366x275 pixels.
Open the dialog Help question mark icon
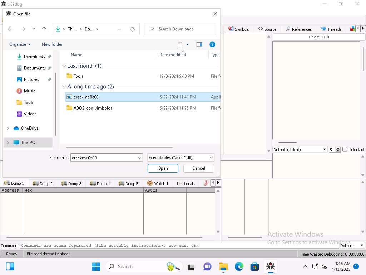[x=212, y=44]
